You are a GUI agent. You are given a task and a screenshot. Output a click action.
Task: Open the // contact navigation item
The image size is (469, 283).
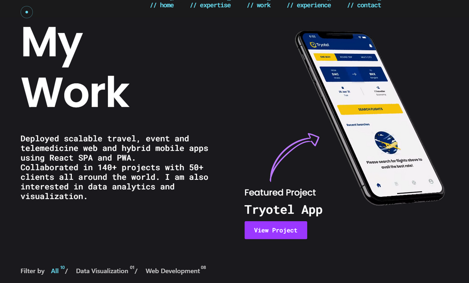(364, 5)
